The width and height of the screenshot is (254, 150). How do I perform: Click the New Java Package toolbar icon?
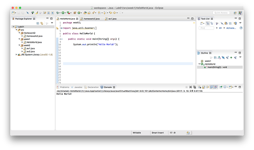(x=75, y=13)
